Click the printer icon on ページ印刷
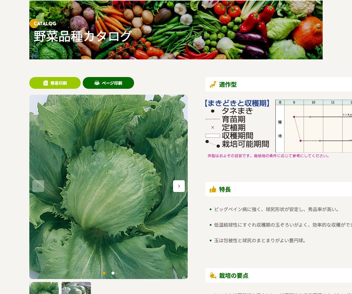Image resolution: width=352 pixels, height=294 pixels. point(97,83)
